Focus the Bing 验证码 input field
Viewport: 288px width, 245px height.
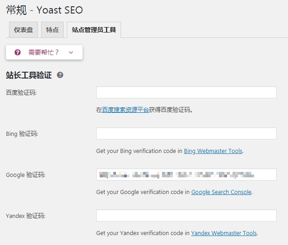(186, 134)
